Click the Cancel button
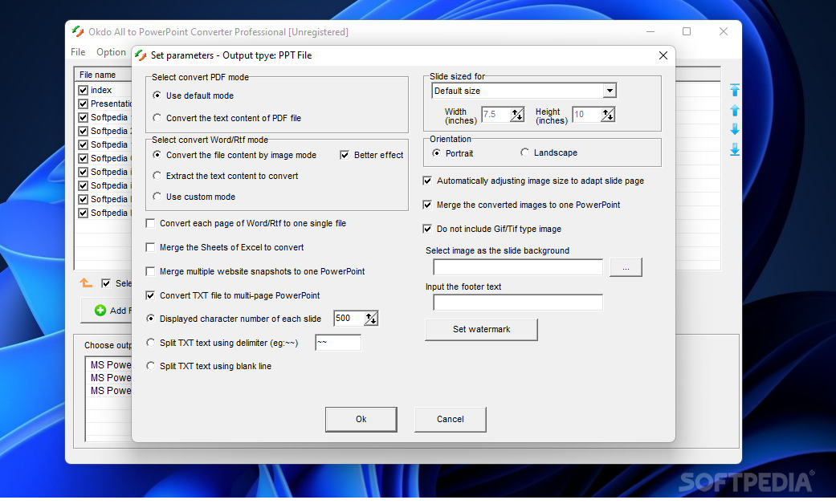This screenshot has height=504, width=836. click(450, 419)
